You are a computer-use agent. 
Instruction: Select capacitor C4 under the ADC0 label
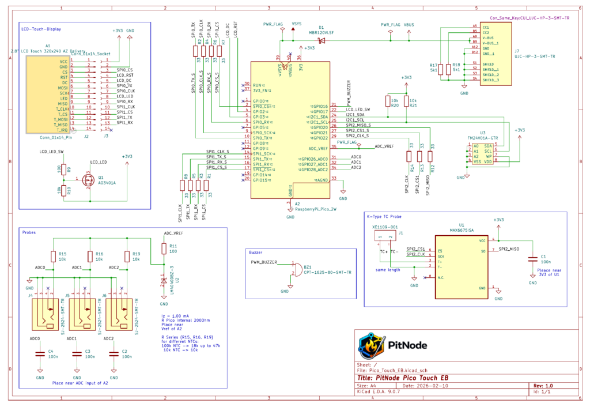point(40,354)
